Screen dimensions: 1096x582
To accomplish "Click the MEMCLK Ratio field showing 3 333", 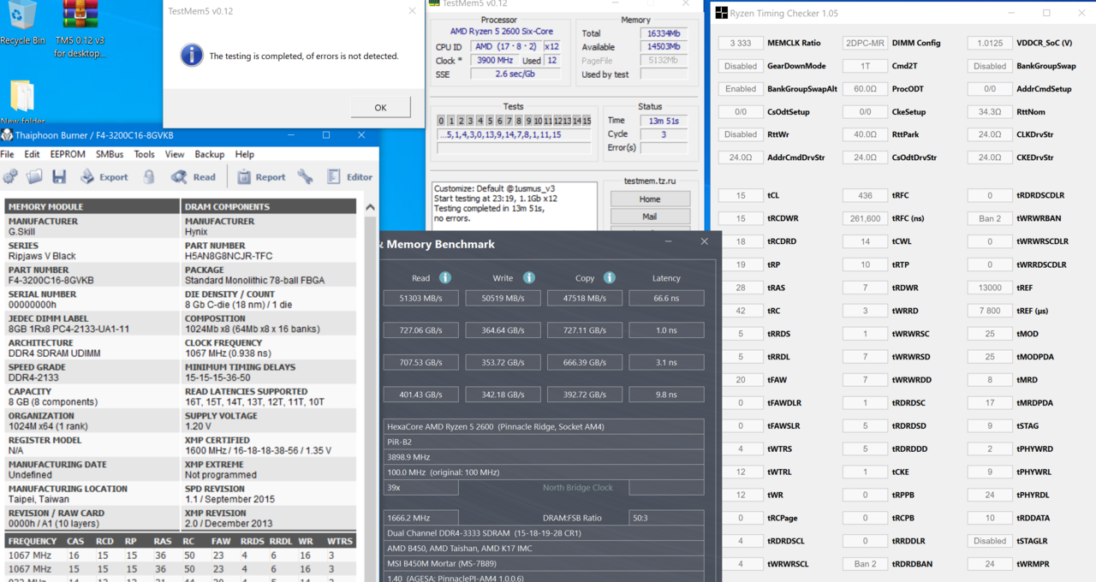I will coord(741,43).
